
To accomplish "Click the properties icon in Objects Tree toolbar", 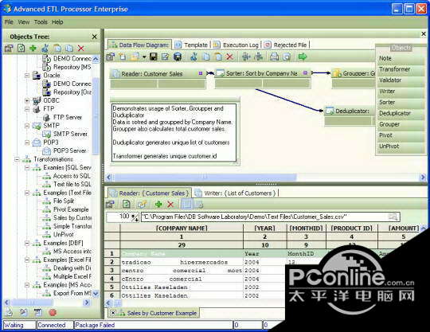I will pos(9,49).
